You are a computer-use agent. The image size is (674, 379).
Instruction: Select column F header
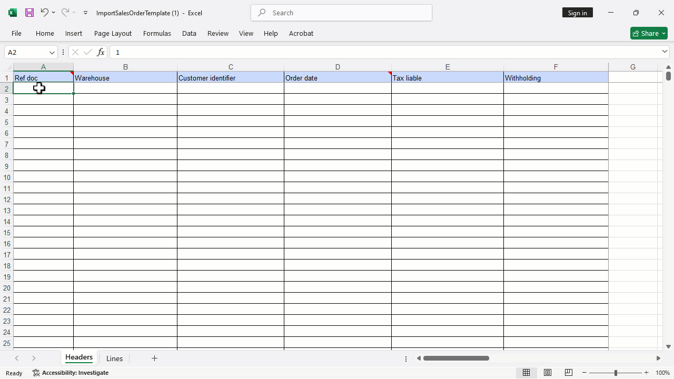coord(556,67)
